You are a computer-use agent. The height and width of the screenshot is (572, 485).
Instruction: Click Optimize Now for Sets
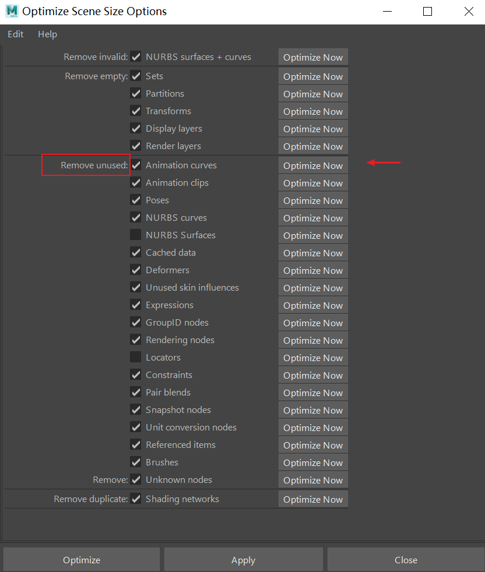pyautogui.click(x=313, y=76)
